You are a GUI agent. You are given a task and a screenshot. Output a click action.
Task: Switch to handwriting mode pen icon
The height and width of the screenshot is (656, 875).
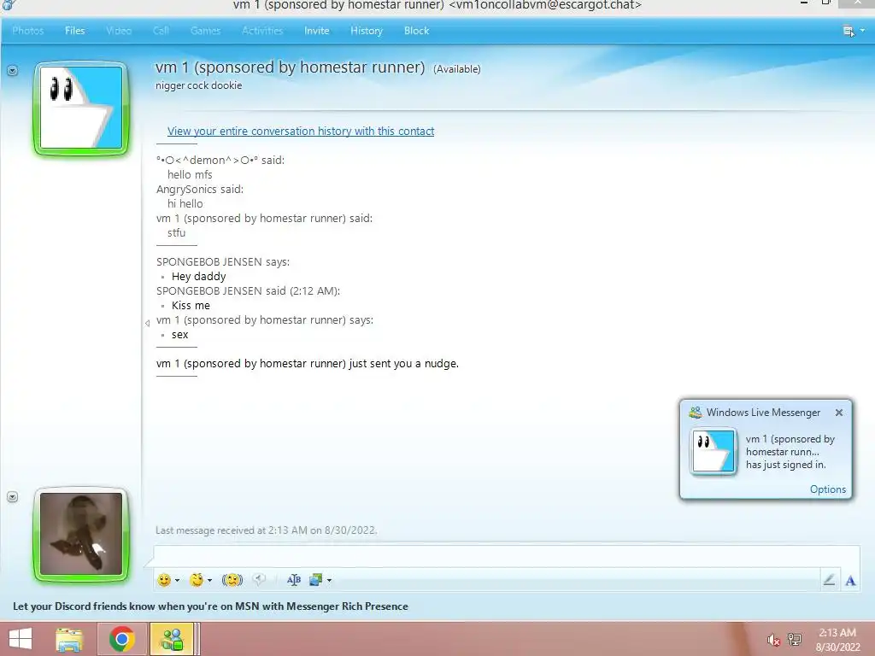pos(829,580)
